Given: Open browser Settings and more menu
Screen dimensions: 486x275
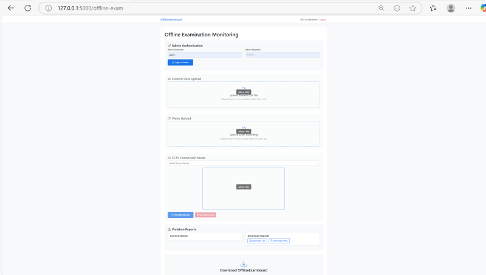Looking at the screenshot, I should click(x=468, y=8).
